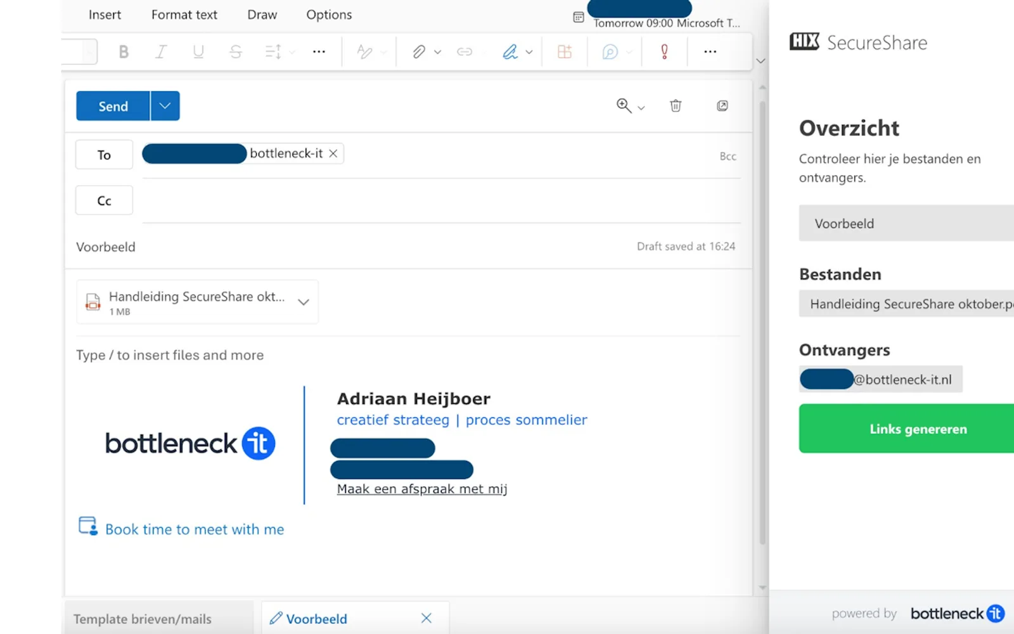
Task: Expand the Handleiding SecureShare attachment menu
Action: pos(304,302)
